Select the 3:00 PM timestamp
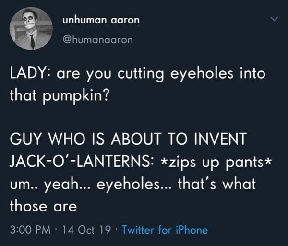This screenshot has width=288, height=246. click(30, 230)
